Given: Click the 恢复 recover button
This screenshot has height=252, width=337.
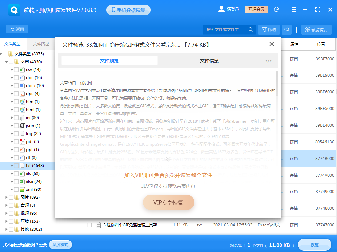Looking at the screenshot, I should click(315, 245).
